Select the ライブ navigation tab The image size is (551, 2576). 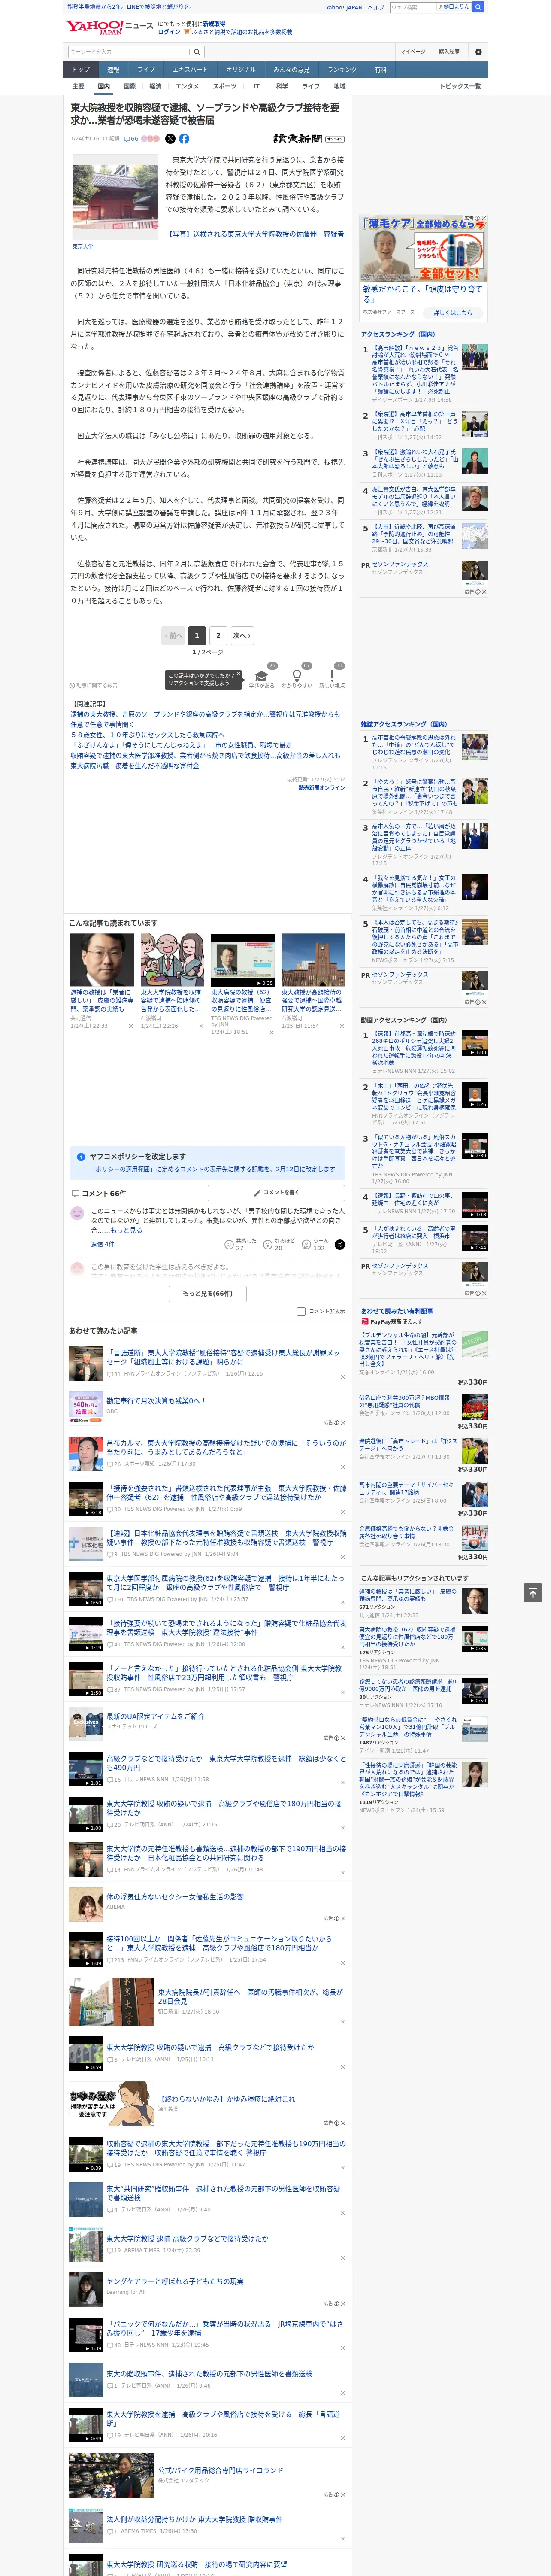[x=146, y=70]
